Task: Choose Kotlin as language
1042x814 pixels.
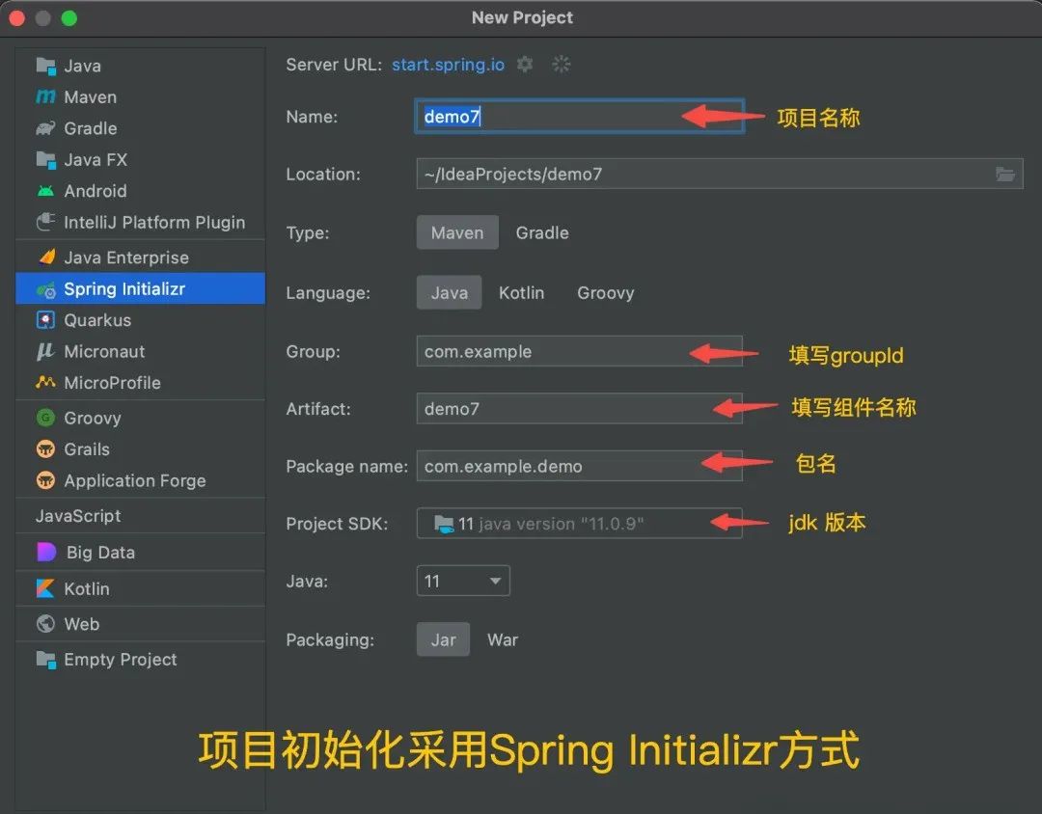Action: tap(522, 292)
